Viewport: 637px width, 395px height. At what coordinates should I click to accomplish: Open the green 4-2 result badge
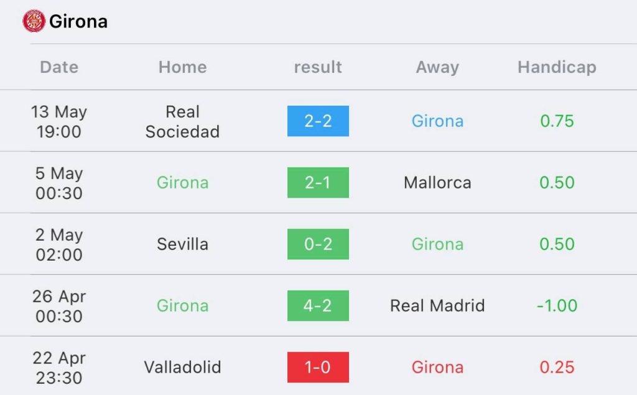click(x=318, y=305)
